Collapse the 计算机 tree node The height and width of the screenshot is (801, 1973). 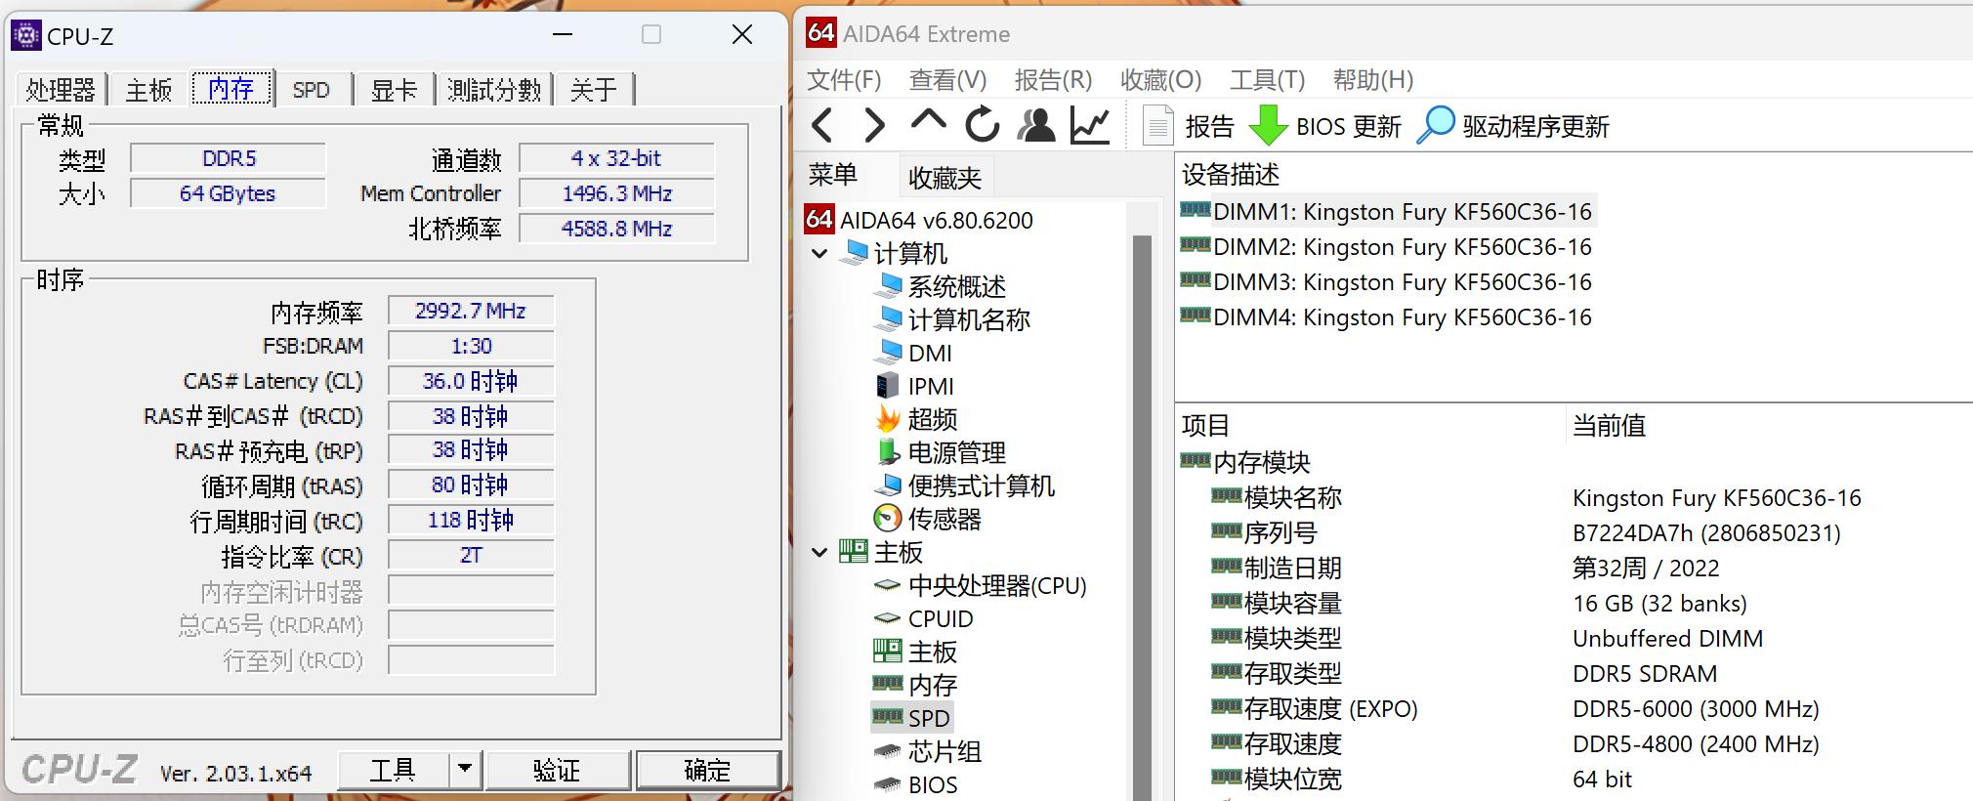820,254
